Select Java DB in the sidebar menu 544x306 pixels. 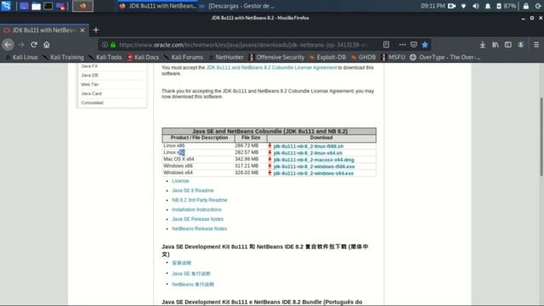[x=89, y=76]
